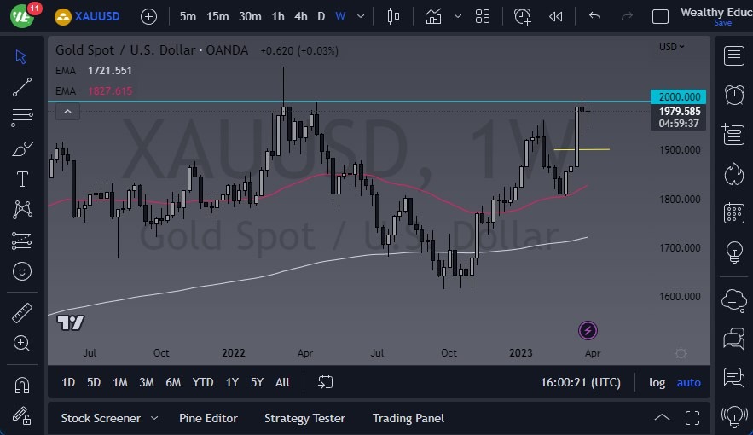Image resolution: width=753 pixels, height=435 pixels.
Task: Open the text annotation tool
Action: point(22,179)
